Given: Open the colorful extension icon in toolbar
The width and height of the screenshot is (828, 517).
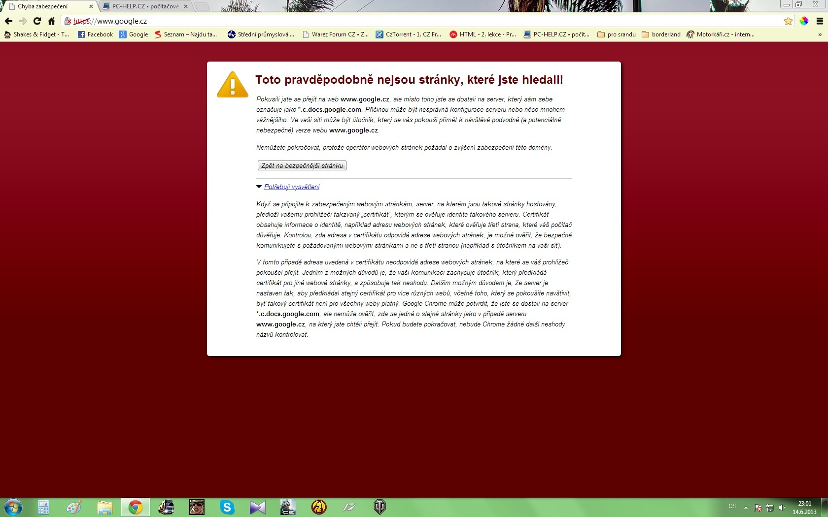Looking at the screenshot, I should pos(804,21).
